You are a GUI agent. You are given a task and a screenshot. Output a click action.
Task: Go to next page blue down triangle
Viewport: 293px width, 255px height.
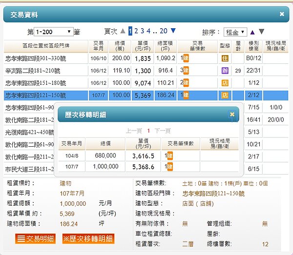(x=173, y=31)
